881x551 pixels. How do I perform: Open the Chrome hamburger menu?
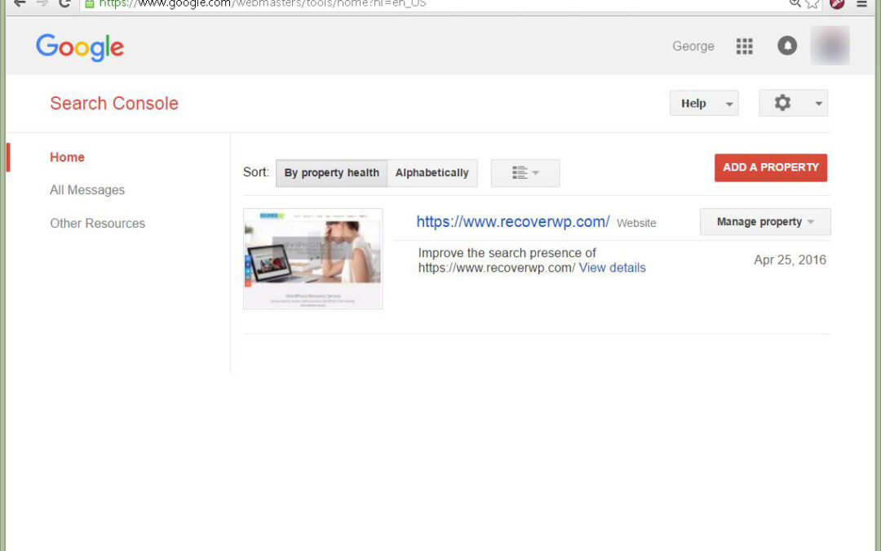click(861, 3)
